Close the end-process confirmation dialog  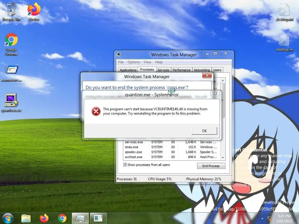coord(207,76)
